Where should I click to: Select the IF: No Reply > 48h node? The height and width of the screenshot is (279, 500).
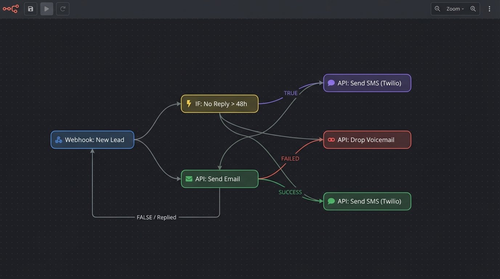tap(219, 104)
